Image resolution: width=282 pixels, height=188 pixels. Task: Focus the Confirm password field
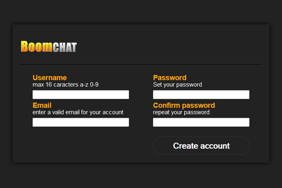[x=201, y=122]
